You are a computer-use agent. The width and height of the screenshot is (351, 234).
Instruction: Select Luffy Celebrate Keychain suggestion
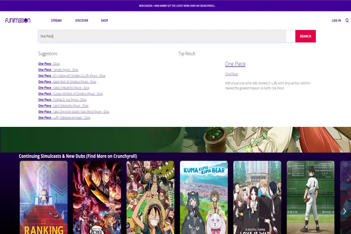64,118
